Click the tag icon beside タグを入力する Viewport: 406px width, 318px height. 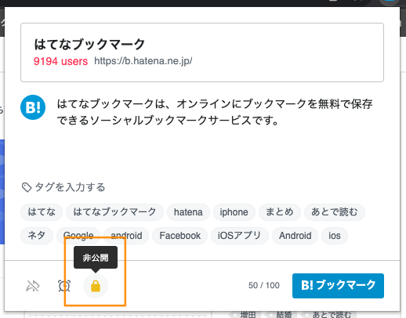[x=27, y=187]
